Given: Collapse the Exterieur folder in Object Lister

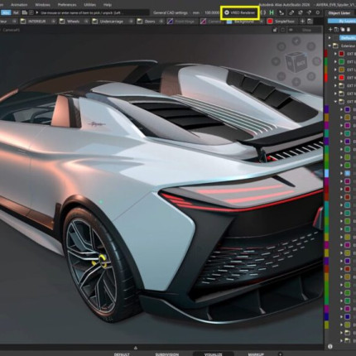Looking at the screenshot, I should pyautogui.click(x=330, y=46).
